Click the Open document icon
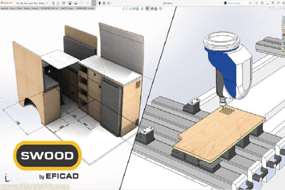The image size is (285, 190). (64, 3)
